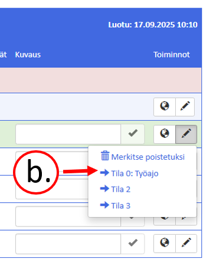Click the 'Luotu: 17.09.2025 10:10' text
The image size is (216, 265).
(153, 25)
